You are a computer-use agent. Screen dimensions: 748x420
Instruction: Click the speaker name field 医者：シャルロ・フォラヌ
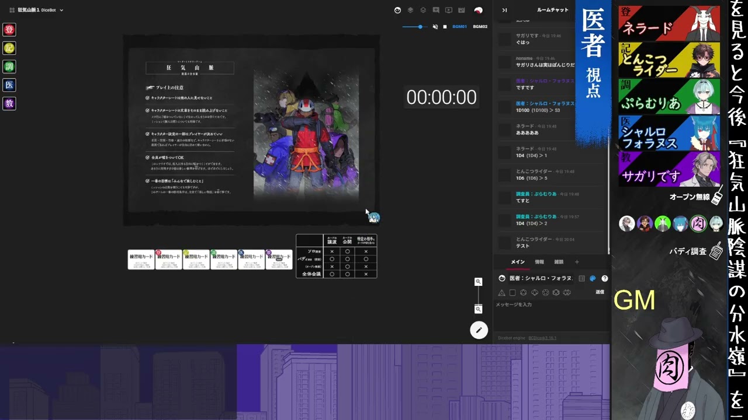pos(541,278)
